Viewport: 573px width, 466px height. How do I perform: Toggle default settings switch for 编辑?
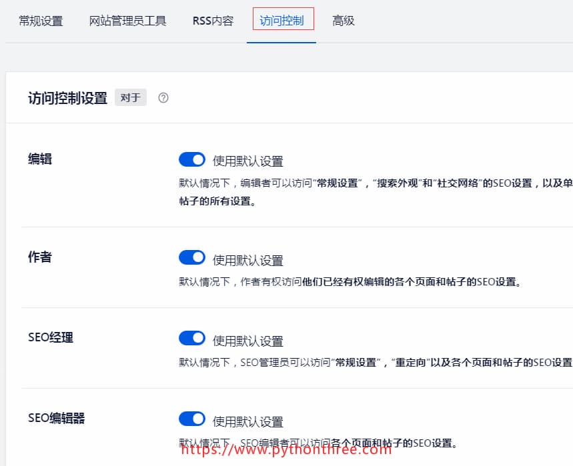coord(192,160)
